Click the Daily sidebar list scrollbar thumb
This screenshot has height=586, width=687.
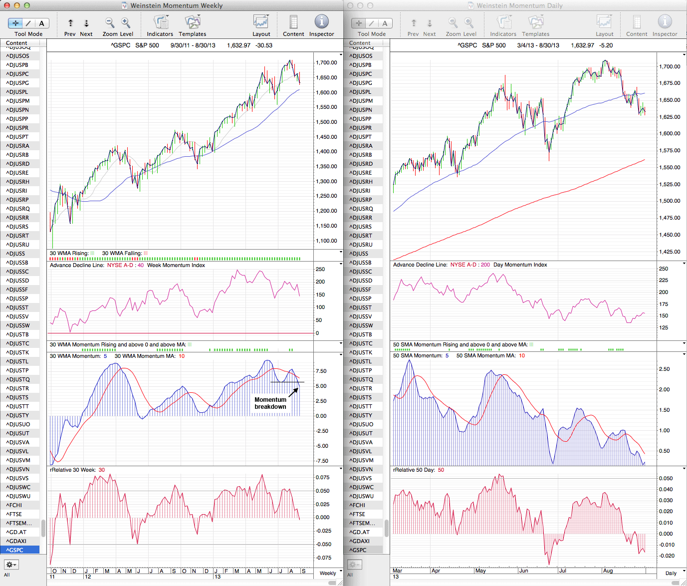coord(386,528)
